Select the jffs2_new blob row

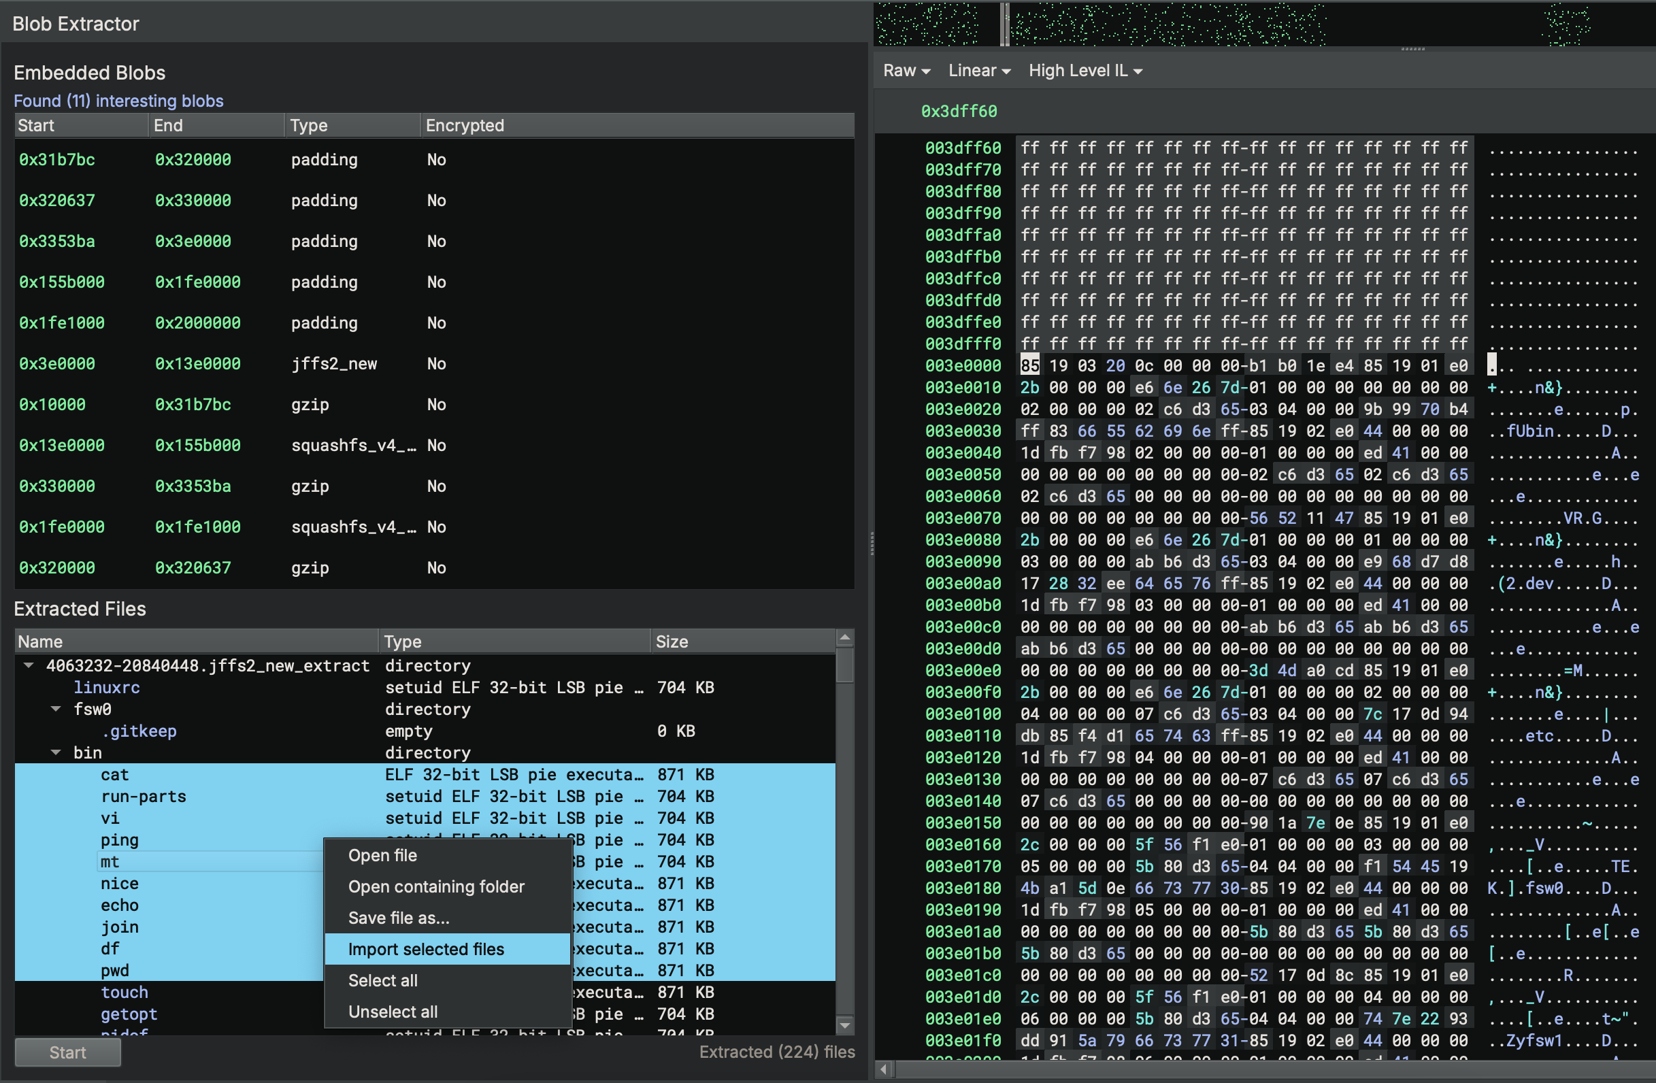pos(334,364)
